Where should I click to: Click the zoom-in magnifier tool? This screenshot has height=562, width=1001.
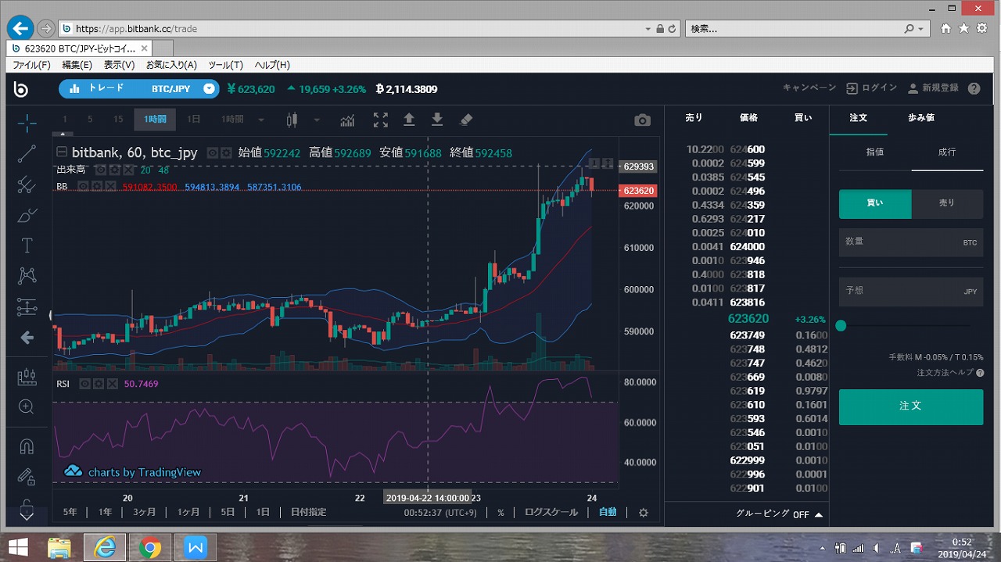27,406
